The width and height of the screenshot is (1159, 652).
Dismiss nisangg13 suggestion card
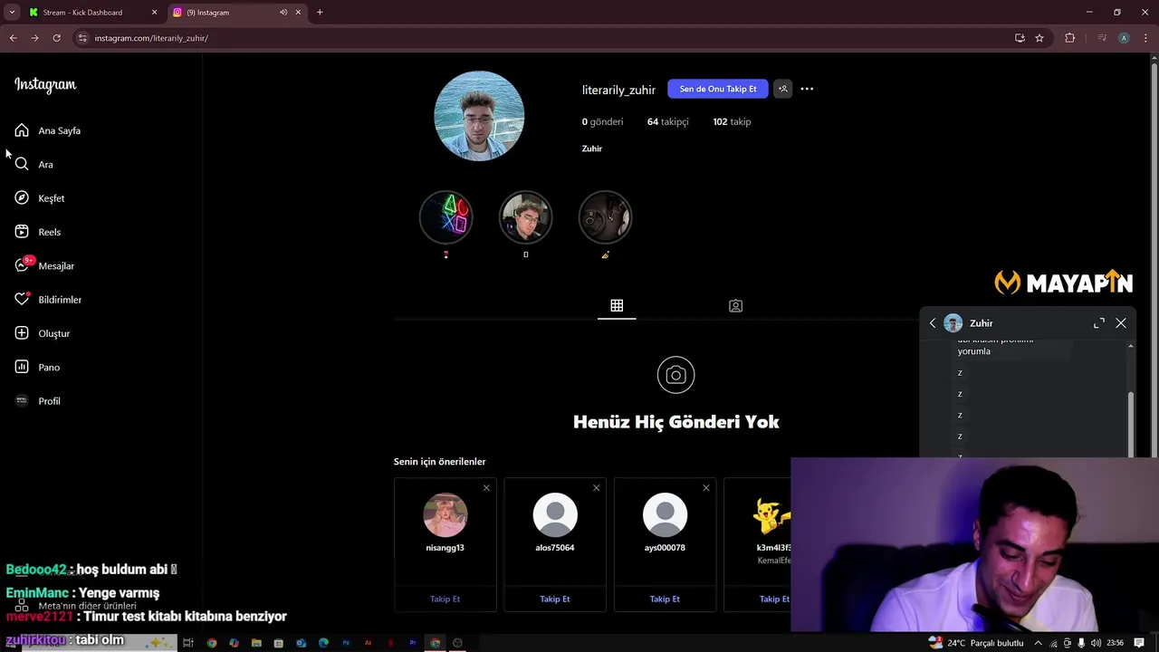coord(486,488)
